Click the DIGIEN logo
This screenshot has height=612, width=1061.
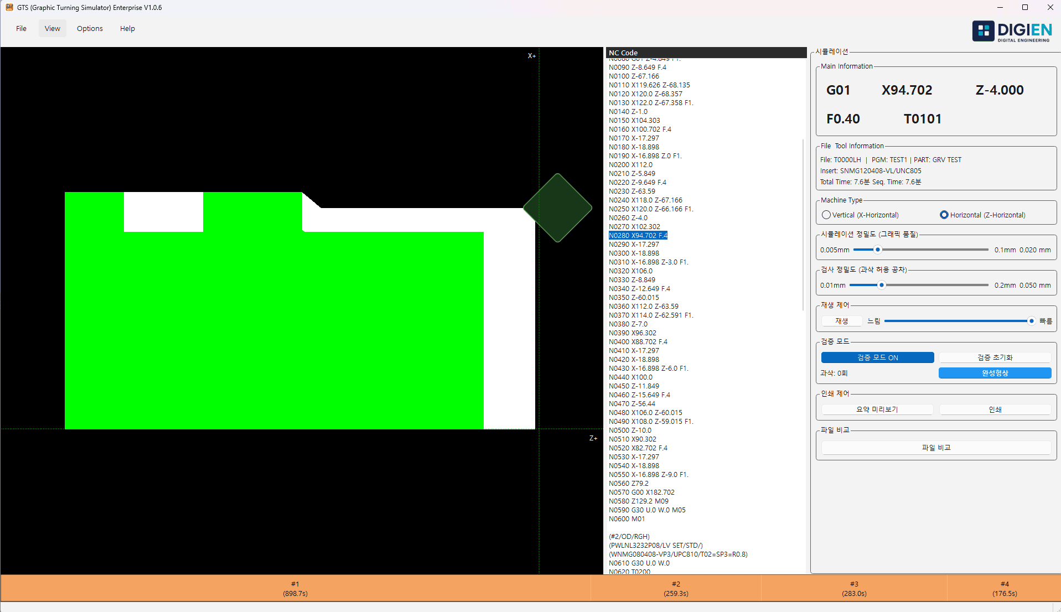click(1012, 31)
